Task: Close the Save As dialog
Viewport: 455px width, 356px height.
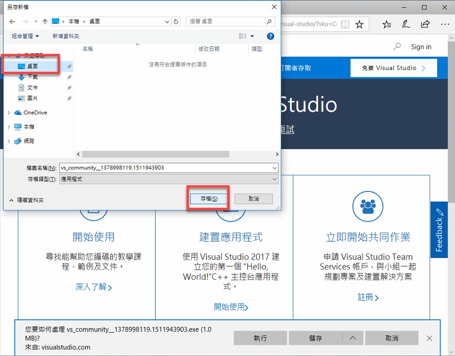Action: (x=274, y=7)
